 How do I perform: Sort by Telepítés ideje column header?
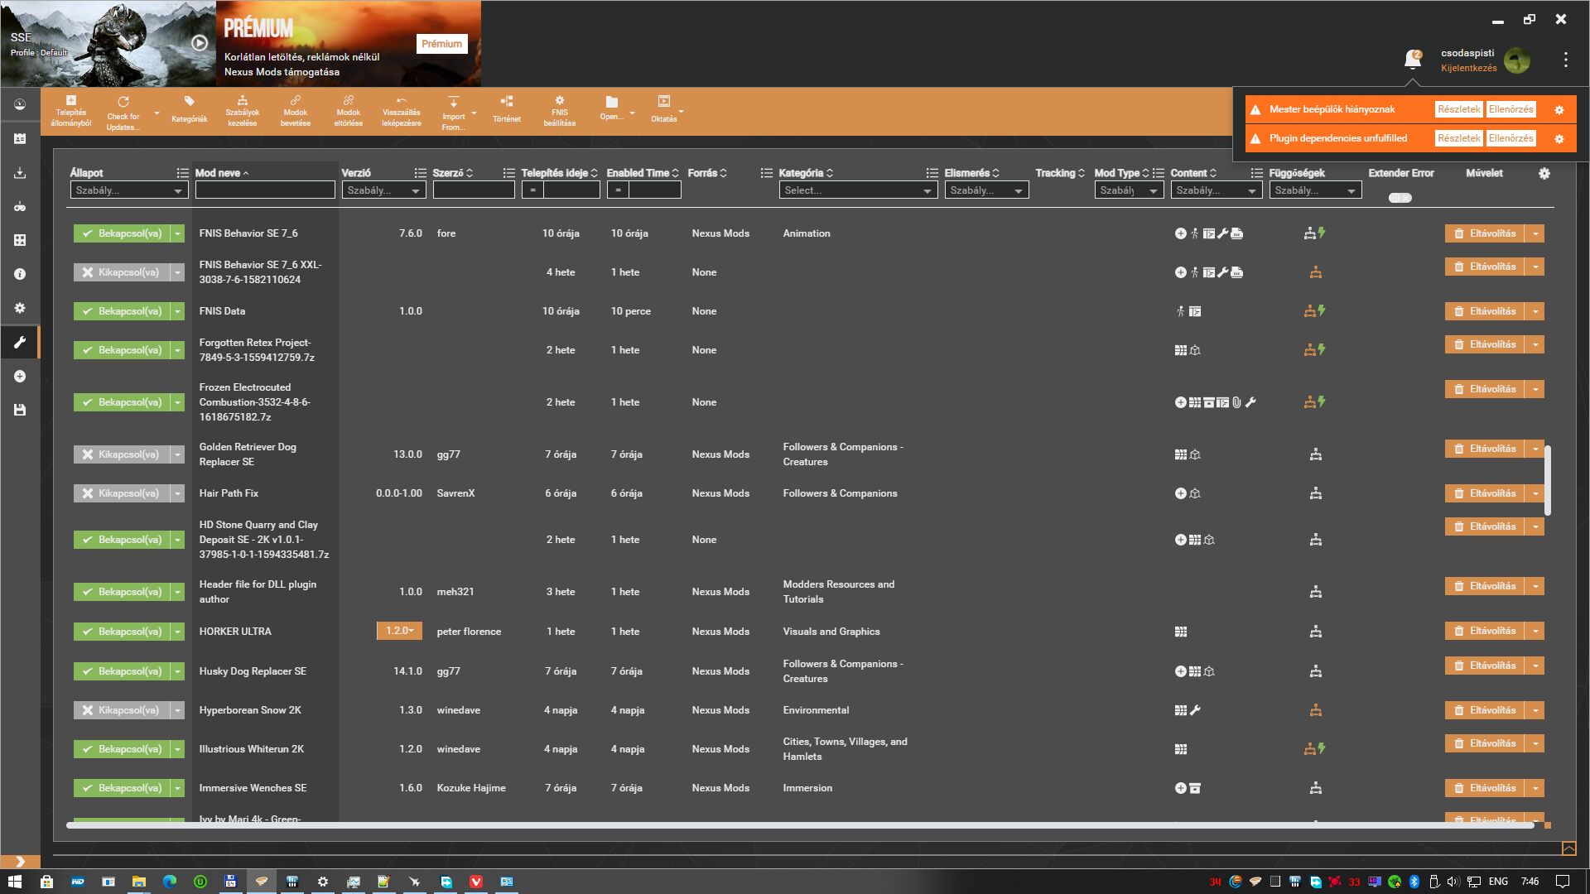coord(559,173)
